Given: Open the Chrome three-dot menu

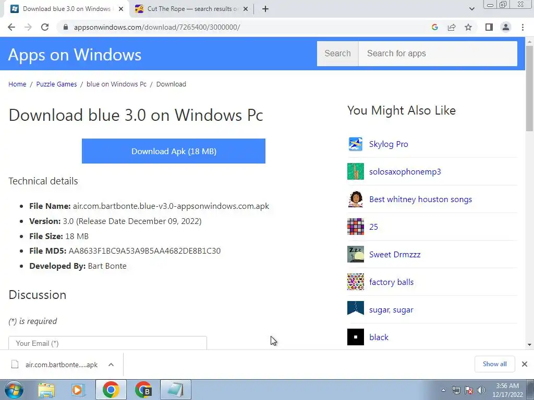Looking at the screenshot, I should pyautogui.click(x=523, y=27).
